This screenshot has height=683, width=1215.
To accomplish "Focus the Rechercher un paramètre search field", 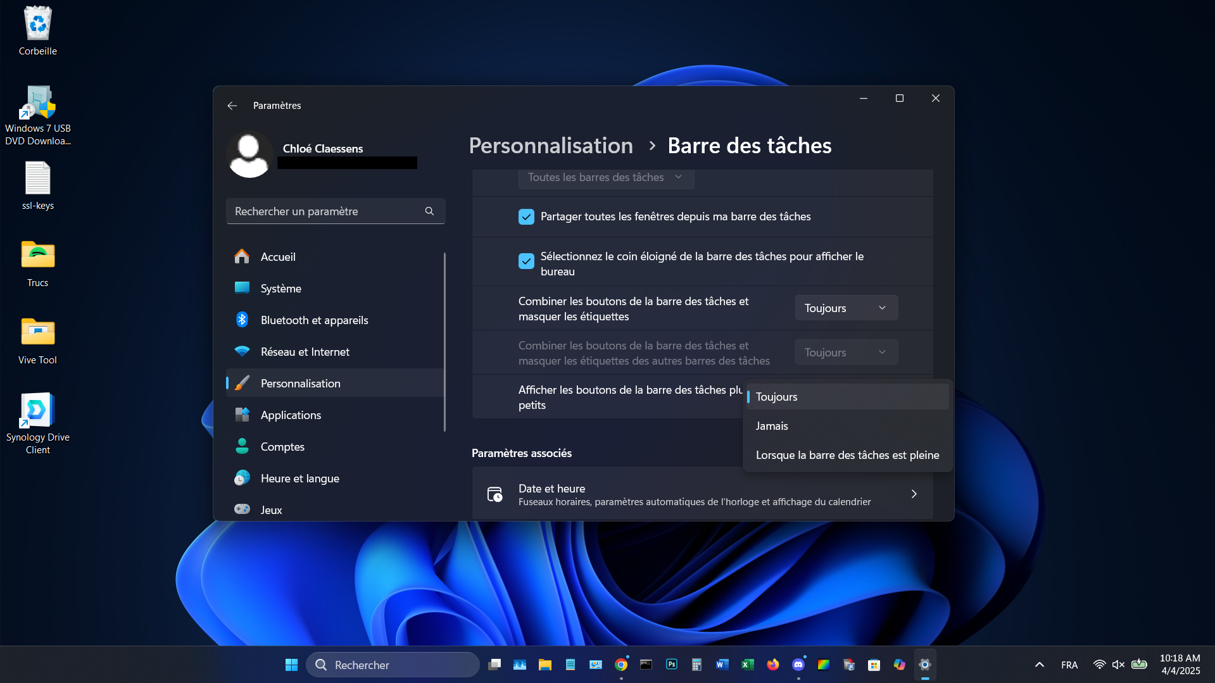I will tap(336, 211).
